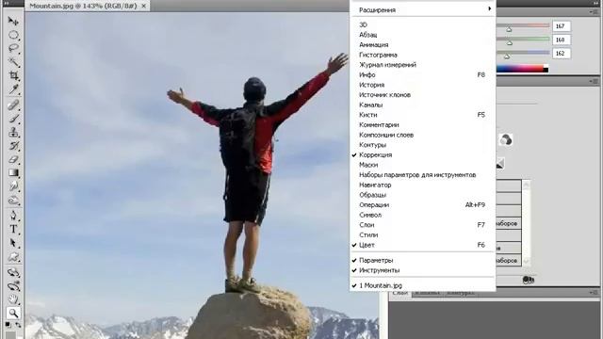Image resolution: width=603 pixels, height=339 pixels.
Task: Click the dark circles icon at adjustments panel bottom
Action: 529,280
